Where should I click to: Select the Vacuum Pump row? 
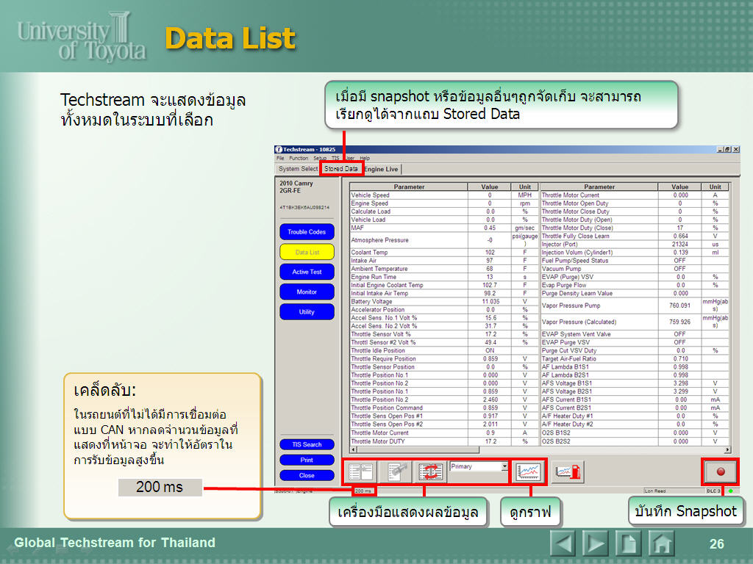tap(635, 269)
